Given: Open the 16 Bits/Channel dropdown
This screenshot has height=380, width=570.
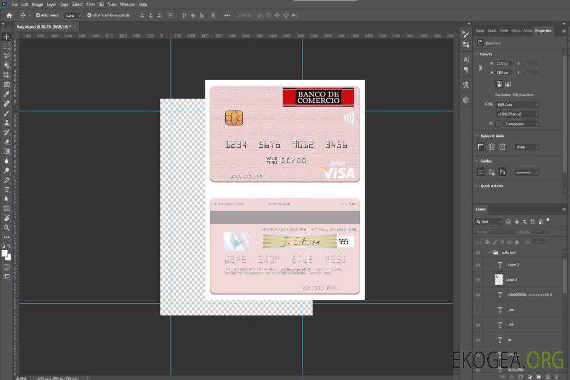Looking at the screenshot, I should [517, 114].
